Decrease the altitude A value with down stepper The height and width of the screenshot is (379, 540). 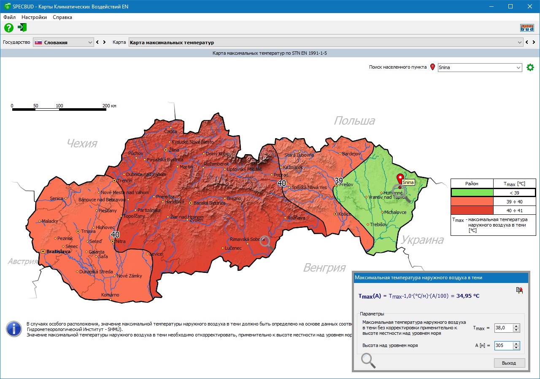[x=516, y=348]
